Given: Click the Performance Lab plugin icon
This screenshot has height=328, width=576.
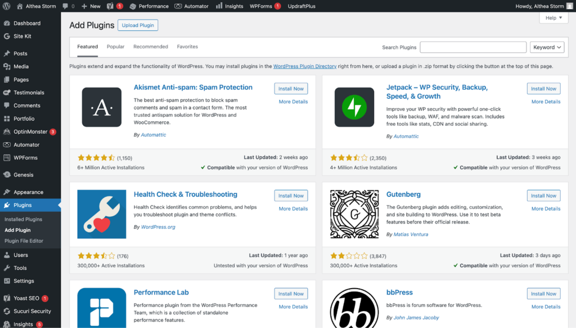Looking at the screenshot, I should pos(101,308).
